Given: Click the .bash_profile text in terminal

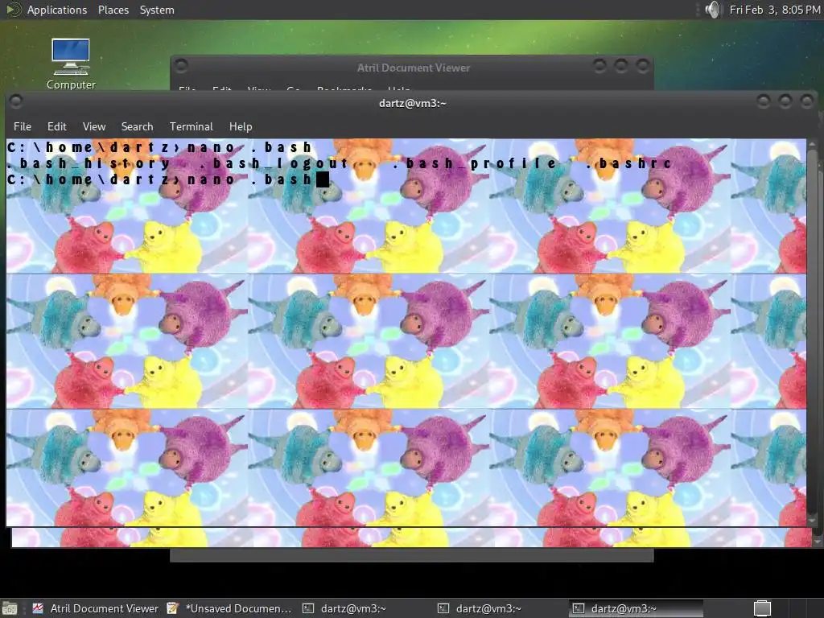Looking at the screenshot, I should pos(475,163).
